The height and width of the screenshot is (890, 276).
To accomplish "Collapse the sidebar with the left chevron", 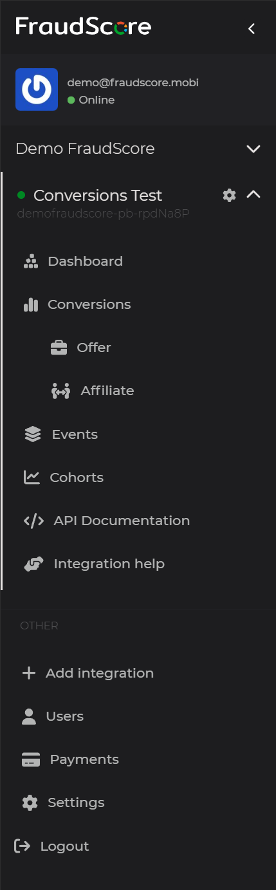I will tap(252, 28).
